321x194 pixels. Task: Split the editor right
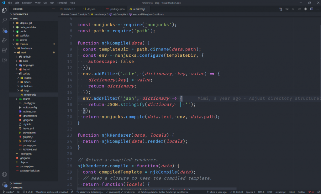(312, 9)
